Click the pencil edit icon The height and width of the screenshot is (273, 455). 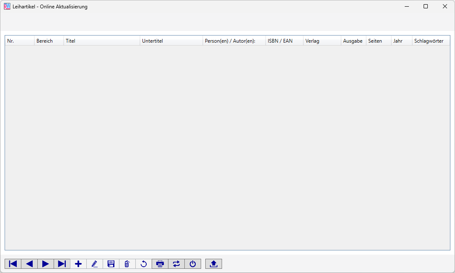(x=95, y=264)
